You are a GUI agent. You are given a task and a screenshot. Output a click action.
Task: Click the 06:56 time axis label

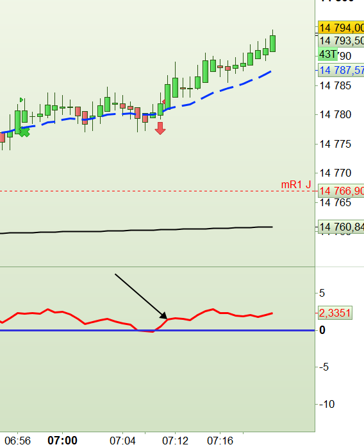pos(18,441)
